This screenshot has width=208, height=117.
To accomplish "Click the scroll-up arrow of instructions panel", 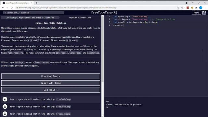I will coord(102,16).
